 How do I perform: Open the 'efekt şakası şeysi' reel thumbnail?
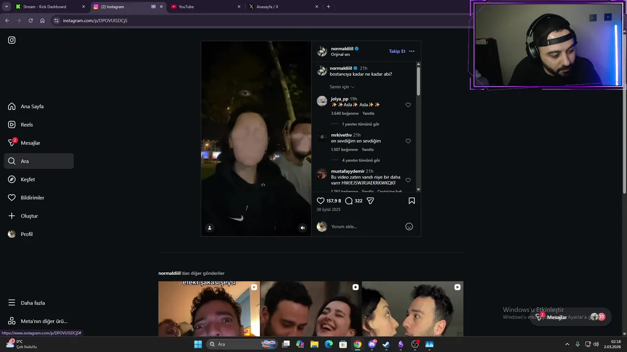point(209,308)
